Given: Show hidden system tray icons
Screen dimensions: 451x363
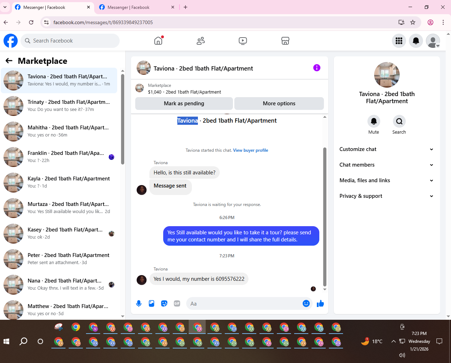Looking at the screenshot, I should tap(393, 341).
